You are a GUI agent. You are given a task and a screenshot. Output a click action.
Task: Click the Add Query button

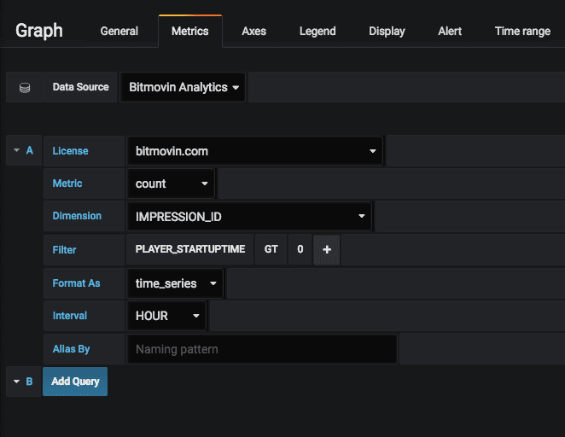pyautogui.click(x=75, y=382)
